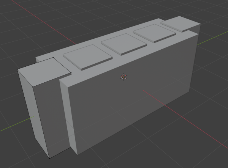The width and height of the screenshot is (228, 168).
Task: Select the top face of the left end block
Action: 44,72
